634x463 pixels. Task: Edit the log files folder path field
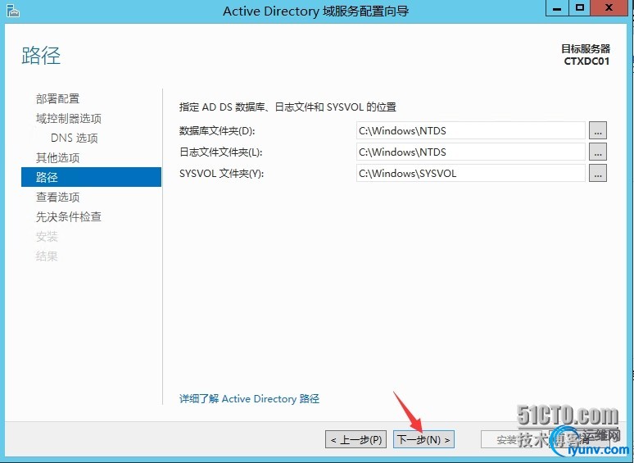(x=471, y=152)
